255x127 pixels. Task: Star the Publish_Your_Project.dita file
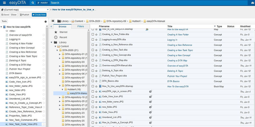[96, 76]
